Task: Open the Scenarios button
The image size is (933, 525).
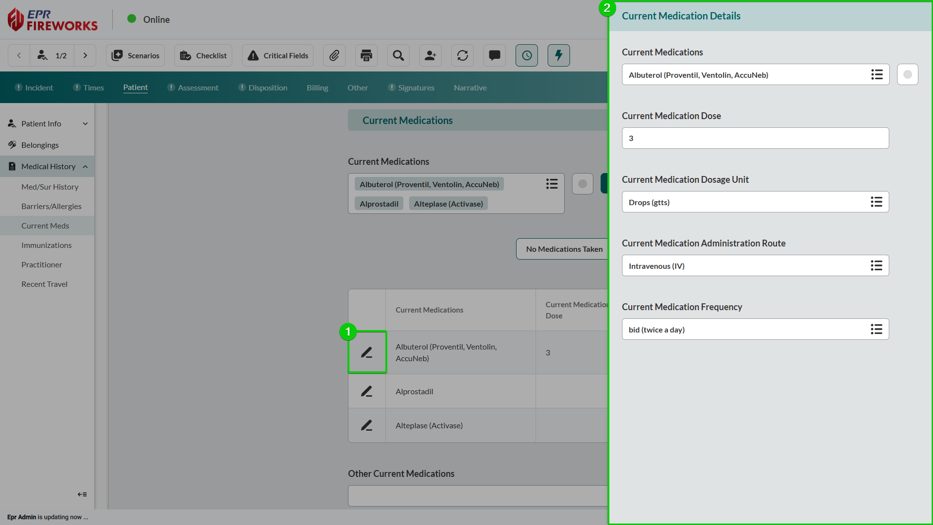Action: tap(136, 55)
